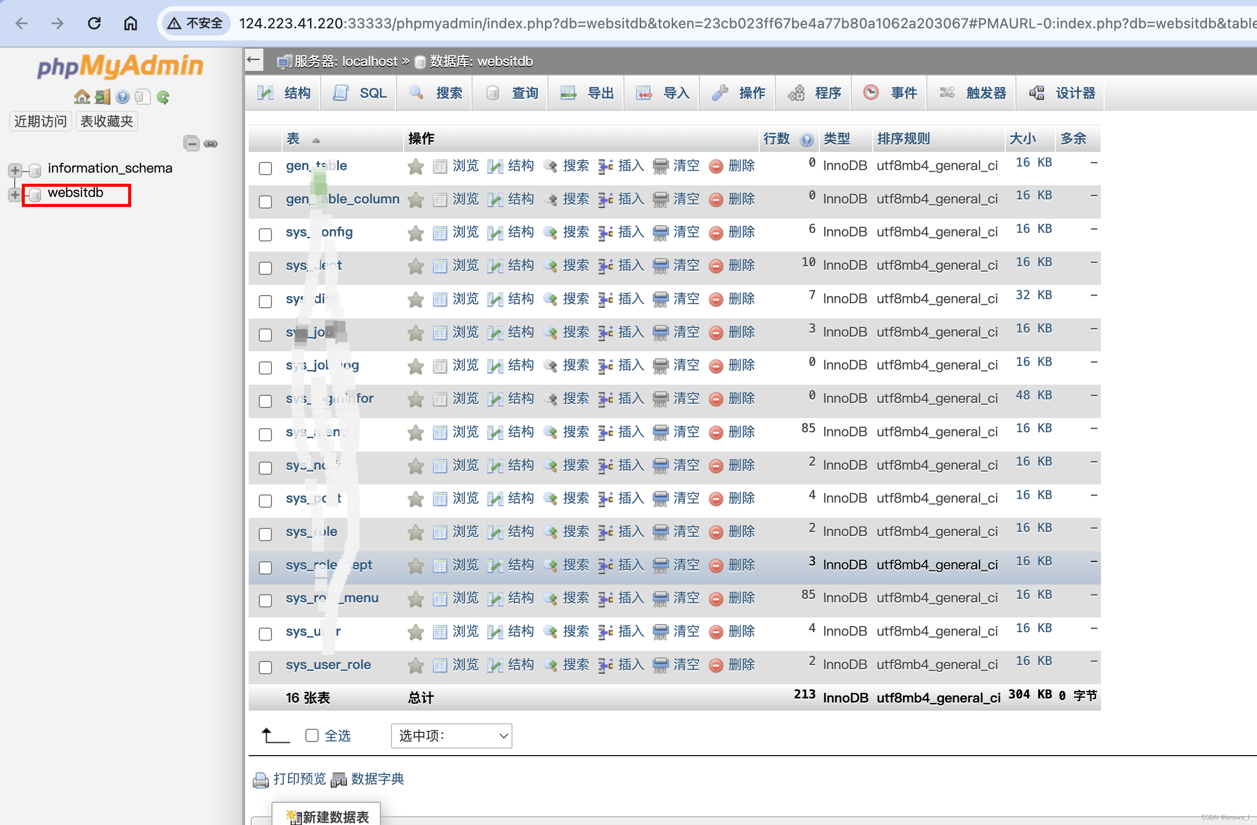Click the reload navigation panel icon

163,97
